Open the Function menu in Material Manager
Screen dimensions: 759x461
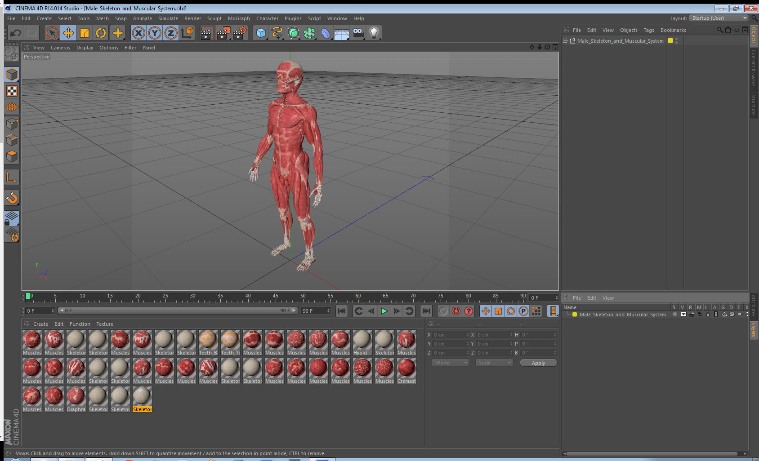[x=80, y=324]
